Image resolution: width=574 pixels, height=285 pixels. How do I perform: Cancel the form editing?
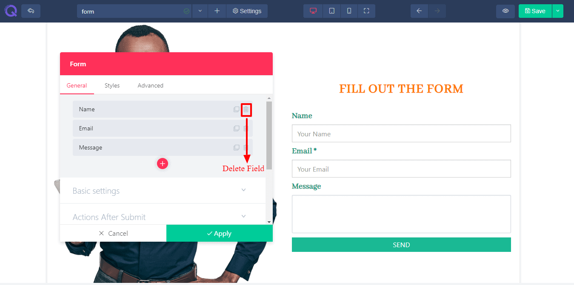click(x=113, y=233)
